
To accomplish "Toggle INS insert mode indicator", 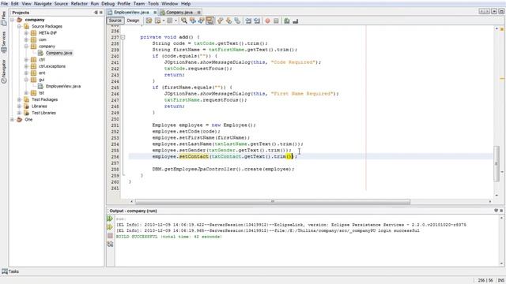I will 500,281.
